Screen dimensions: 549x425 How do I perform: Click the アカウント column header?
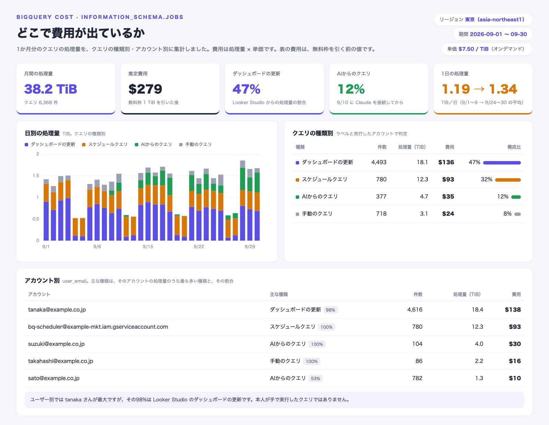39,294
